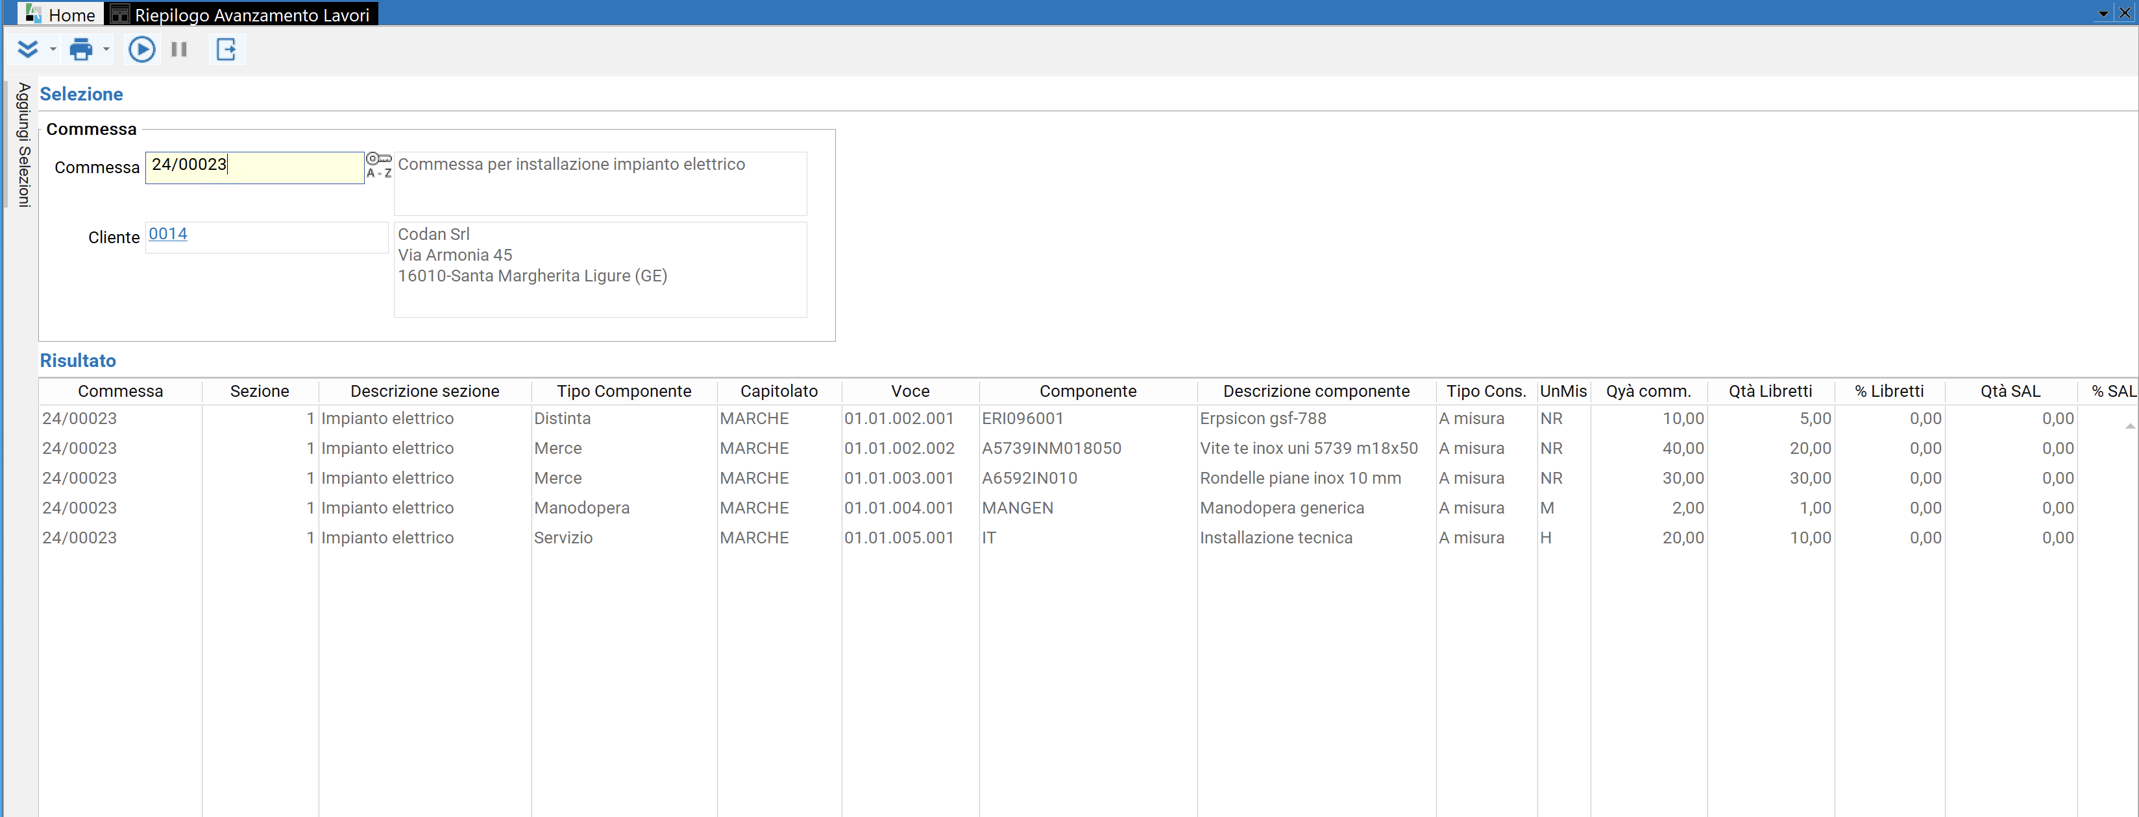The height and width of the screenshot is (817, 2139).
Task: Click the Descrizione sezione column header
Action: point(425,392)
